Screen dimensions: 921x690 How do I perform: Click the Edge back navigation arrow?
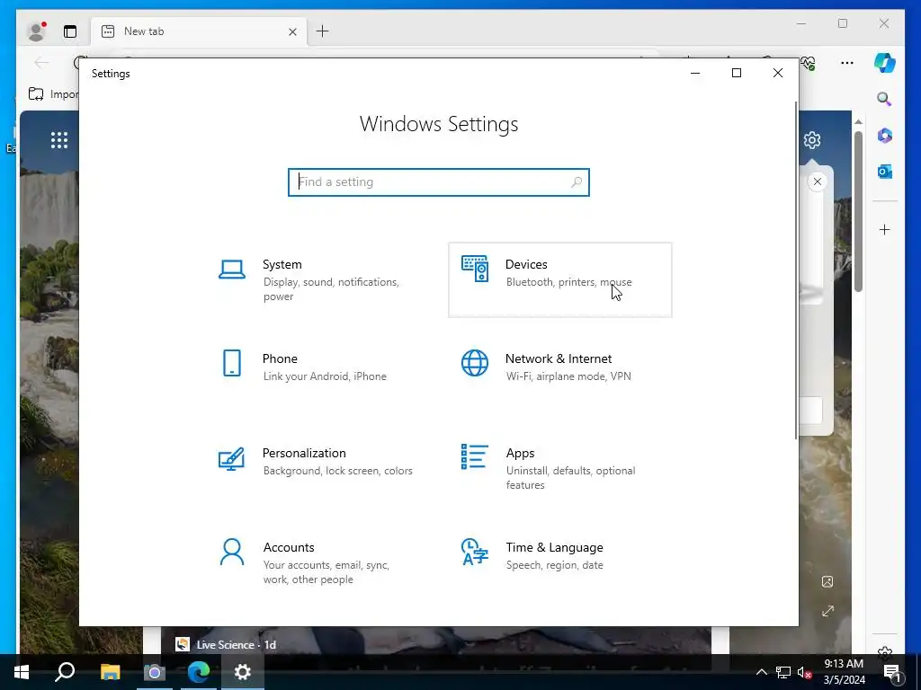[41, 63]
